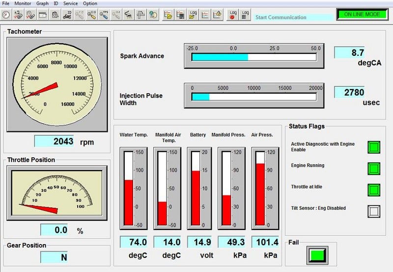Click the cable connection toolbar icon

tap(128, 15)
